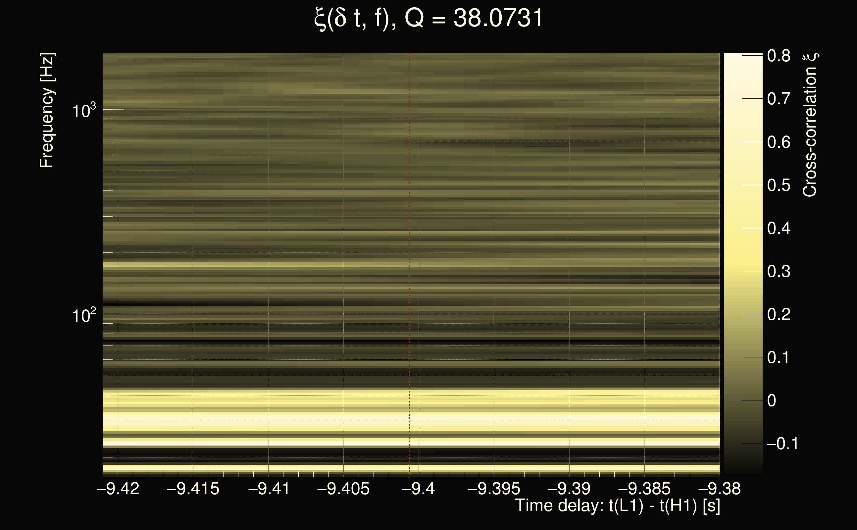The image size is (857, 530).
Task: Click the -9.39 time axis label
Action: [569, 489]
